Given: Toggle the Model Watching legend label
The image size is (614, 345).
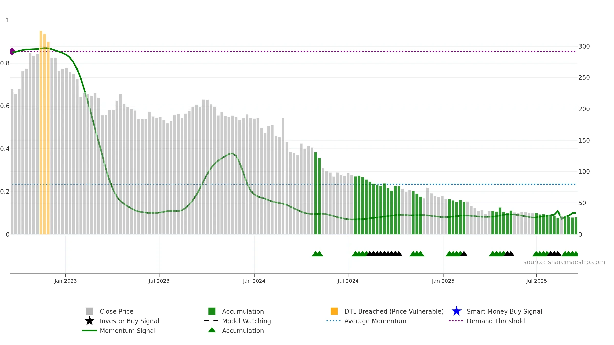Looking at the screenshot, I should 246,321.
